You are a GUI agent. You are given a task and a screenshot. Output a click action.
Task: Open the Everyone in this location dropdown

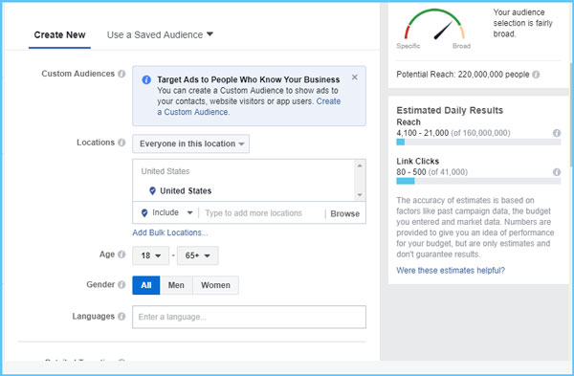point(190,144)
